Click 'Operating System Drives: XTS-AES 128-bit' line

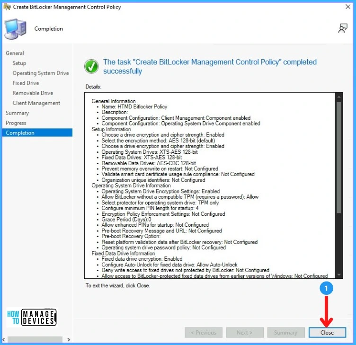[x=150, y=152]
